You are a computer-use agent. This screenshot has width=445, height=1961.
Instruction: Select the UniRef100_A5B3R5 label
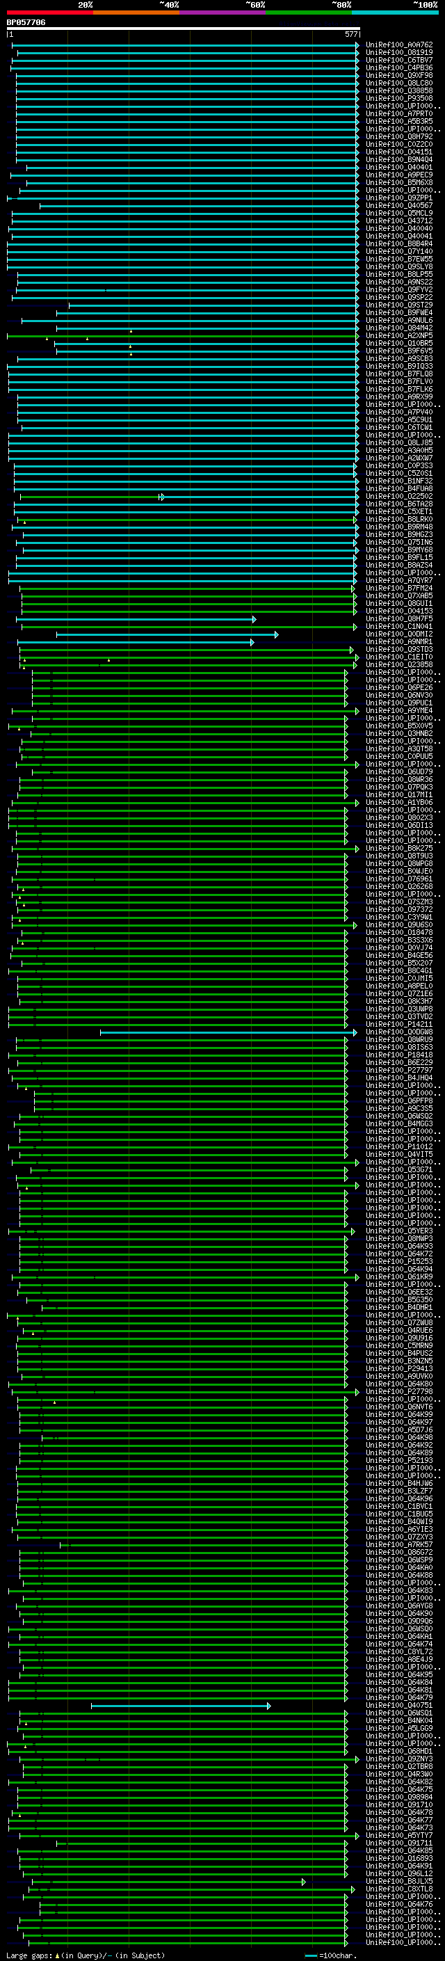tap(399, 121)
